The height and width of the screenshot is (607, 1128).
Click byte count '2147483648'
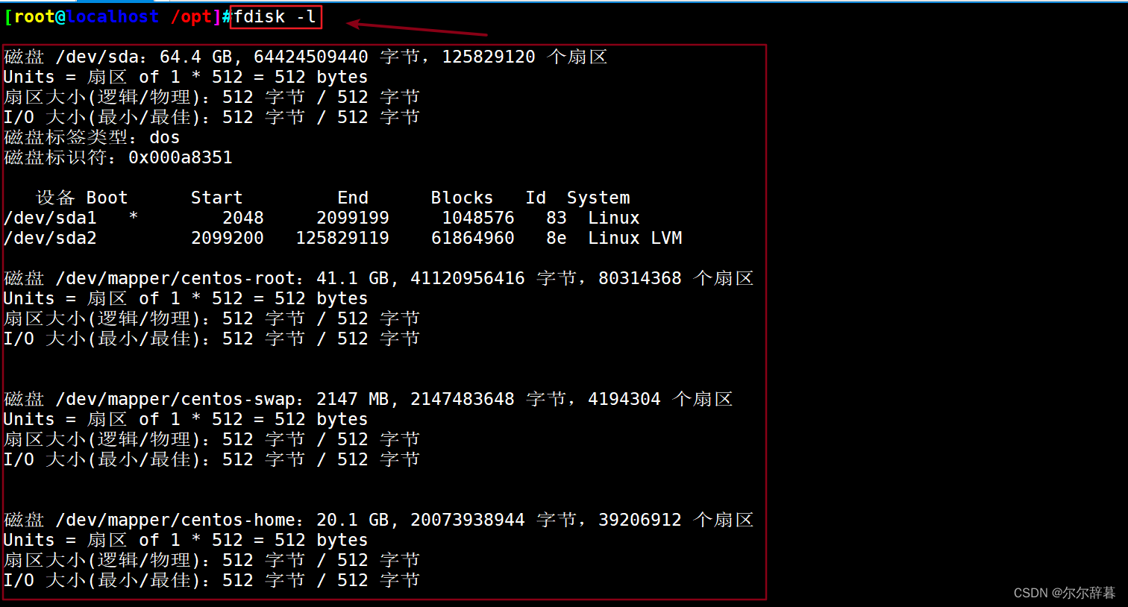tap(463, 399)
